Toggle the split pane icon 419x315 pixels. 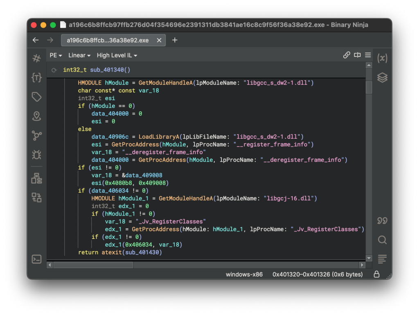(357, 55)
